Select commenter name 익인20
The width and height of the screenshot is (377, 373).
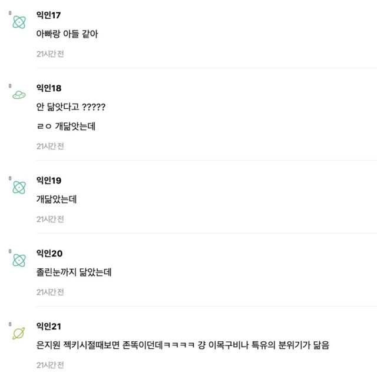pyautogui.click(x=49, y=253)
